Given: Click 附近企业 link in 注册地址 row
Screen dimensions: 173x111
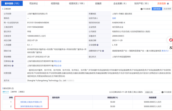Looking at the screenshot, I should point(58,61).
